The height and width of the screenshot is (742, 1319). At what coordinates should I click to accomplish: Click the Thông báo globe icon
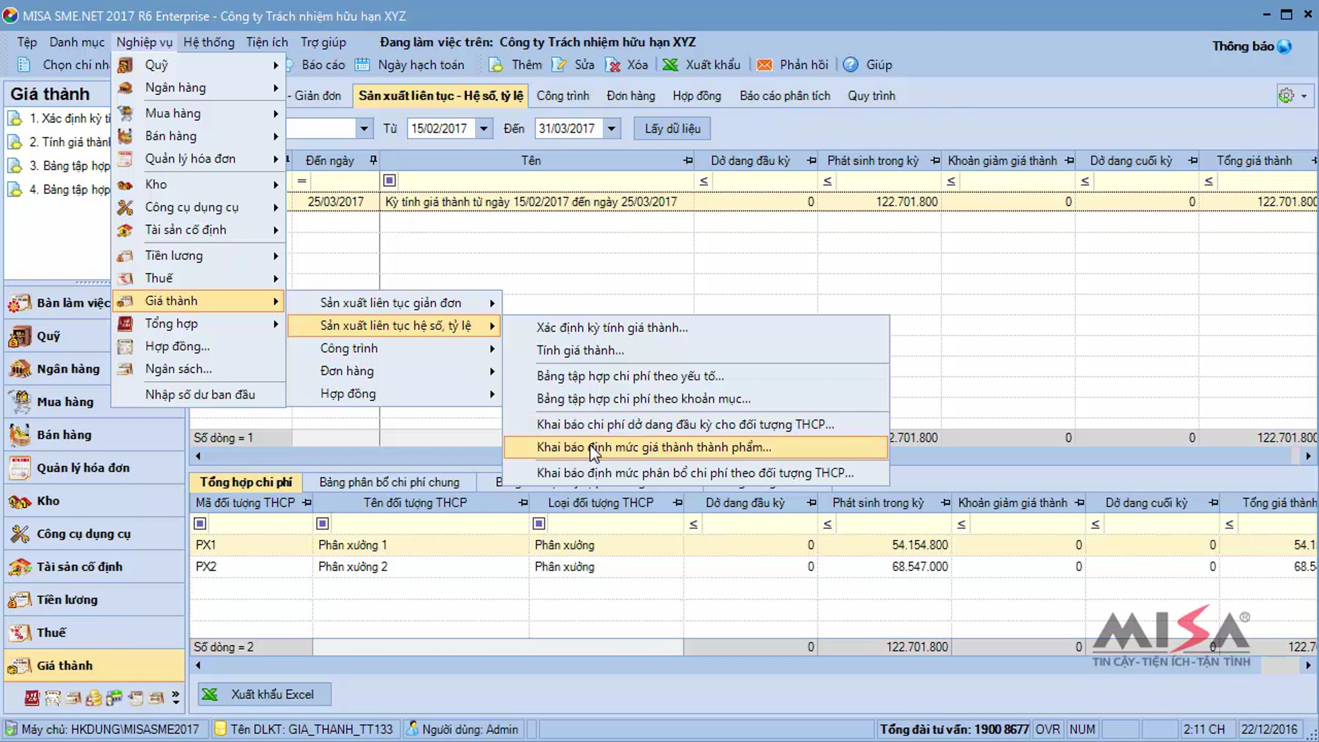coord(1284,47)
